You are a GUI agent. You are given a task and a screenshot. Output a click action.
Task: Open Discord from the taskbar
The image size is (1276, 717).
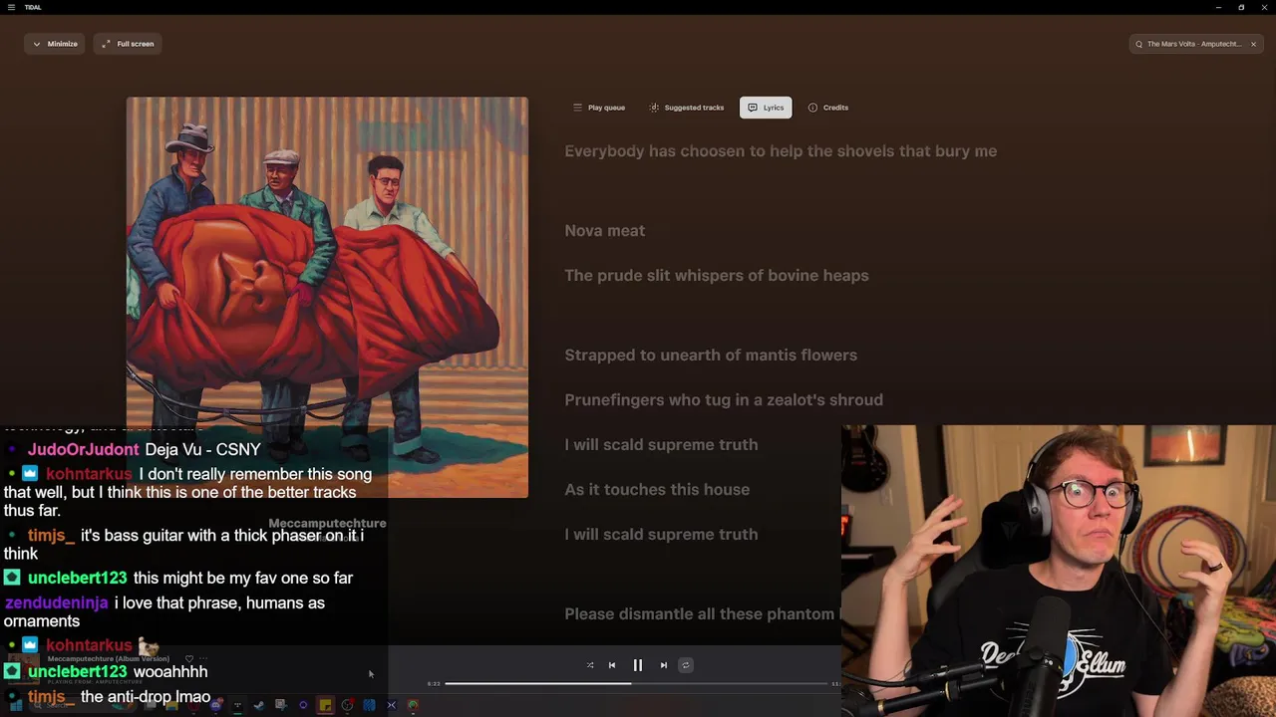coord(216,705)
